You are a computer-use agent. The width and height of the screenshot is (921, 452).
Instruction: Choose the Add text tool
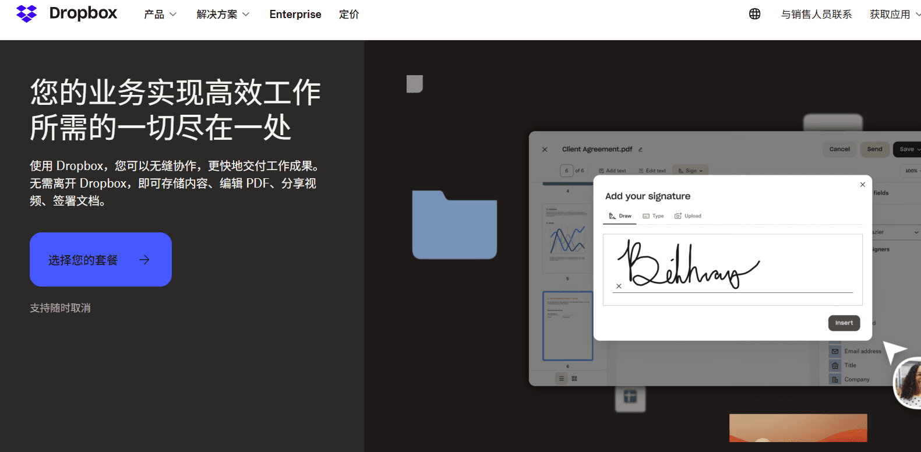tap(612, 171)
